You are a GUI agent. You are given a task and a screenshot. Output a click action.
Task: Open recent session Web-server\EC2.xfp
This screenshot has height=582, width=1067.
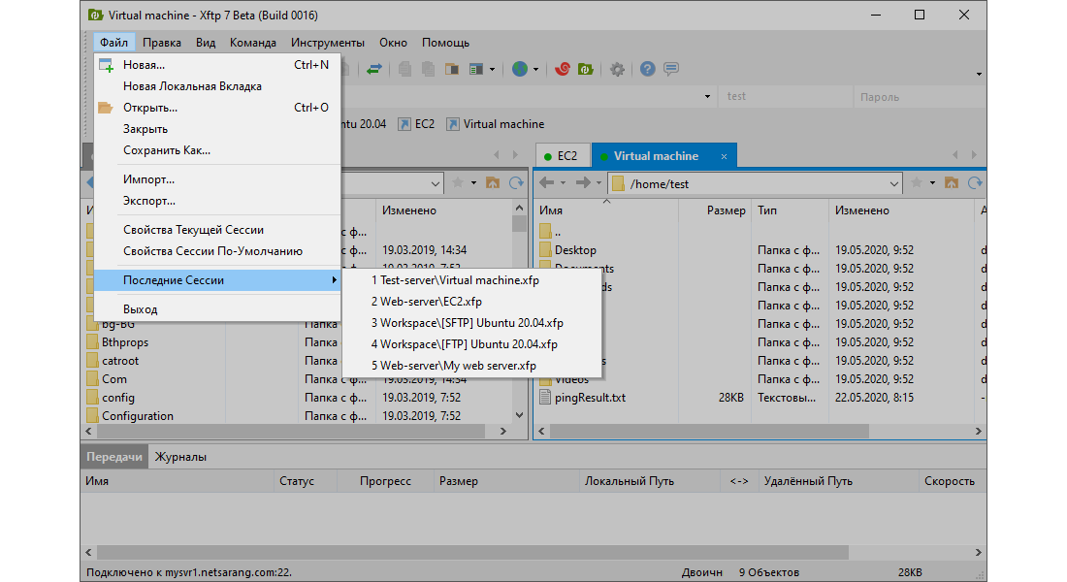[472, 302]
